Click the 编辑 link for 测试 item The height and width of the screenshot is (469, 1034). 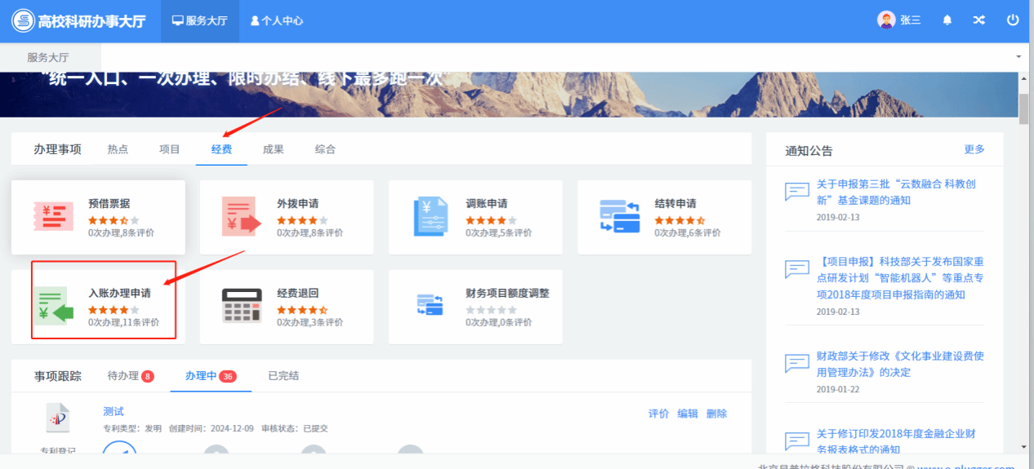688,414
